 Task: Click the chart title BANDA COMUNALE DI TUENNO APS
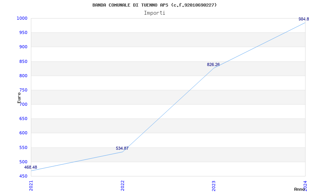click(154, 5)
